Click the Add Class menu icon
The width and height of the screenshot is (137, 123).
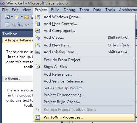[38, 38]
